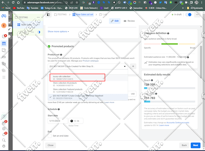
Task: Click the start time field 12:36
Action: point(76,121)
